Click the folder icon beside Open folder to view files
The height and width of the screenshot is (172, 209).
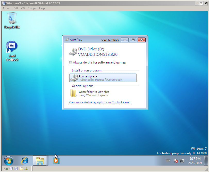73,93
